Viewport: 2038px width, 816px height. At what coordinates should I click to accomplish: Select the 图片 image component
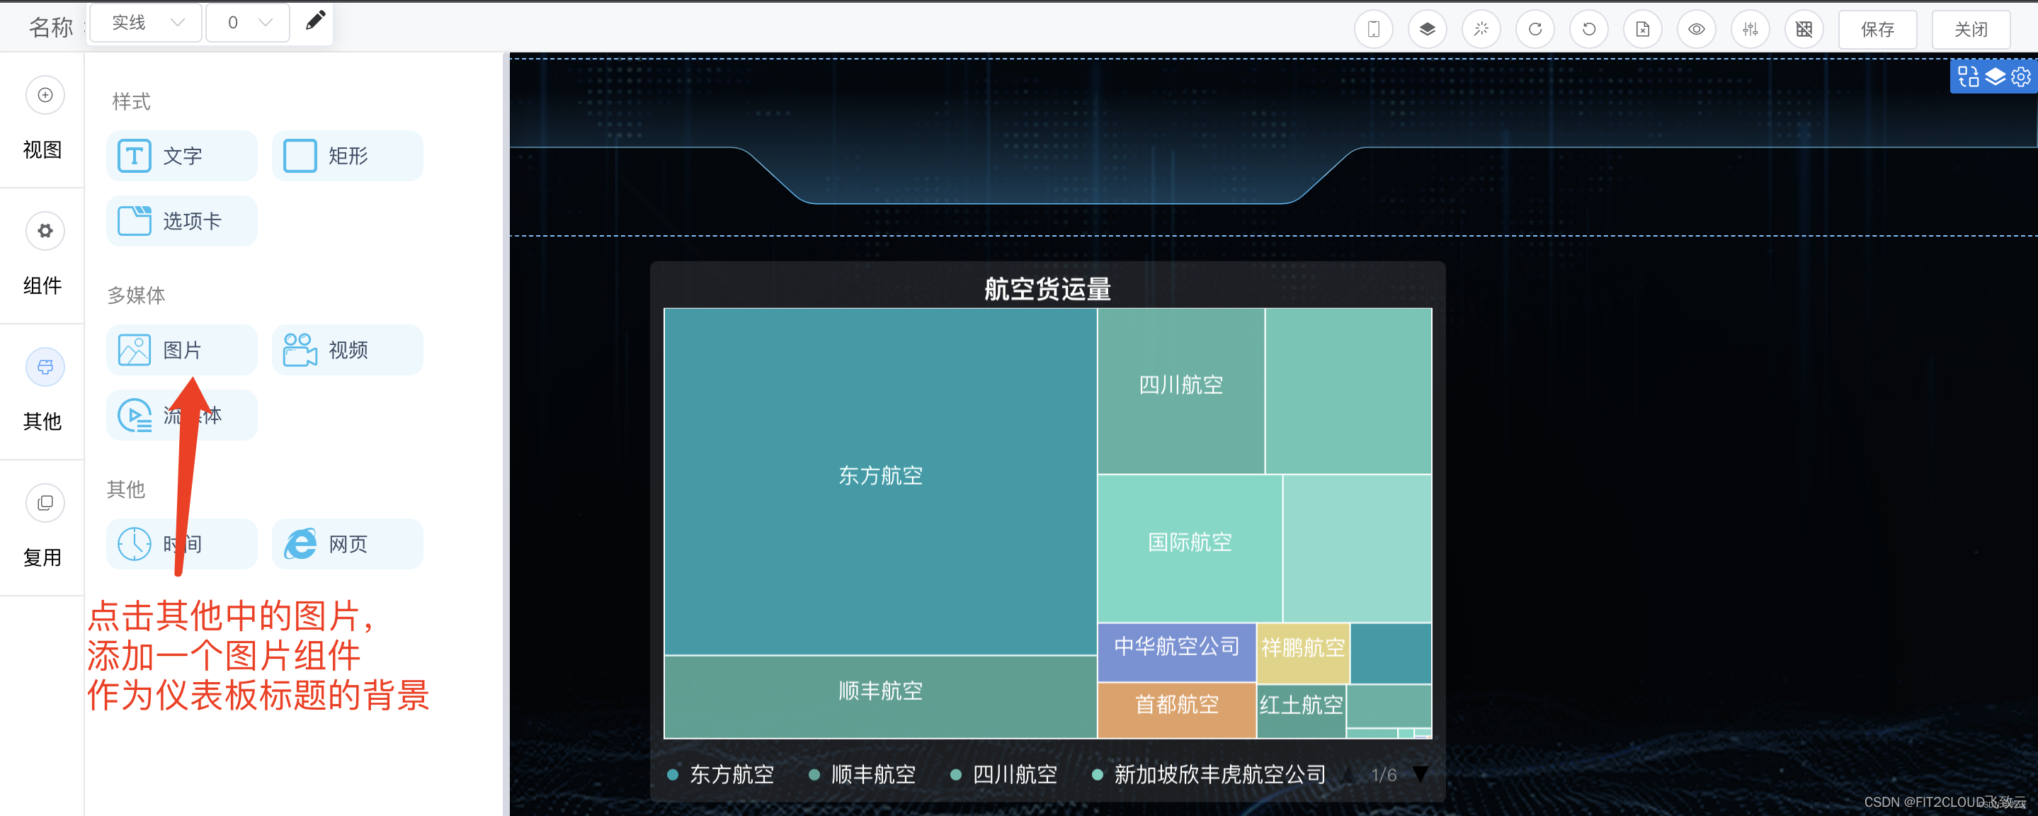181,349
